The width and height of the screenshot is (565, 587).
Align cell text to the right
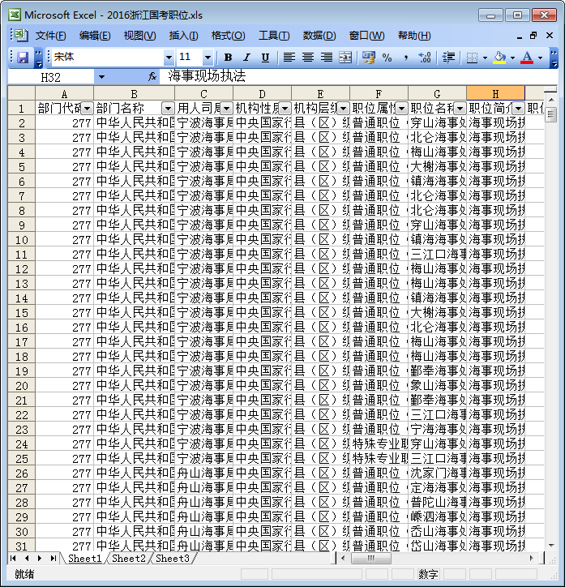[327, 58]
